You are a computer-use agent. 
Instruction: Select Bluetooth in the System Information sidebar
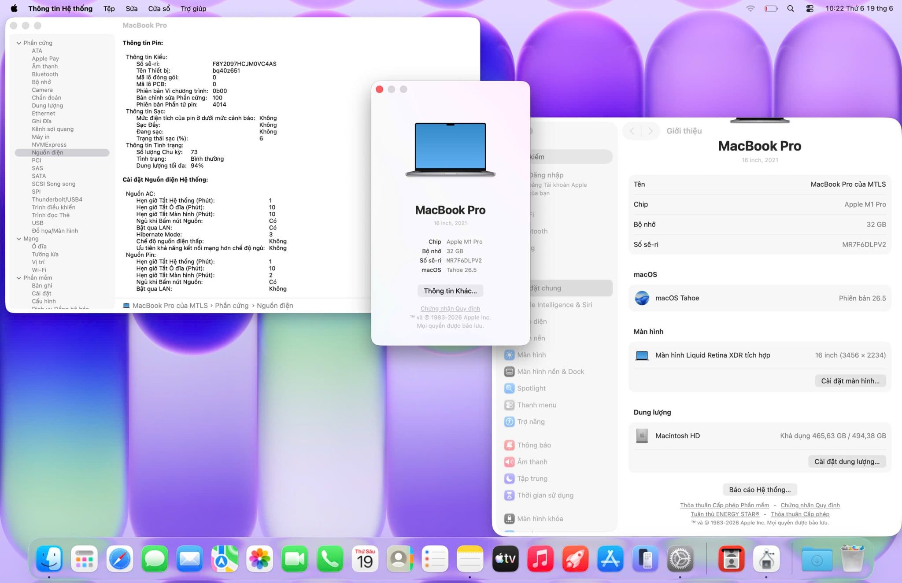[x=45, y=74]
